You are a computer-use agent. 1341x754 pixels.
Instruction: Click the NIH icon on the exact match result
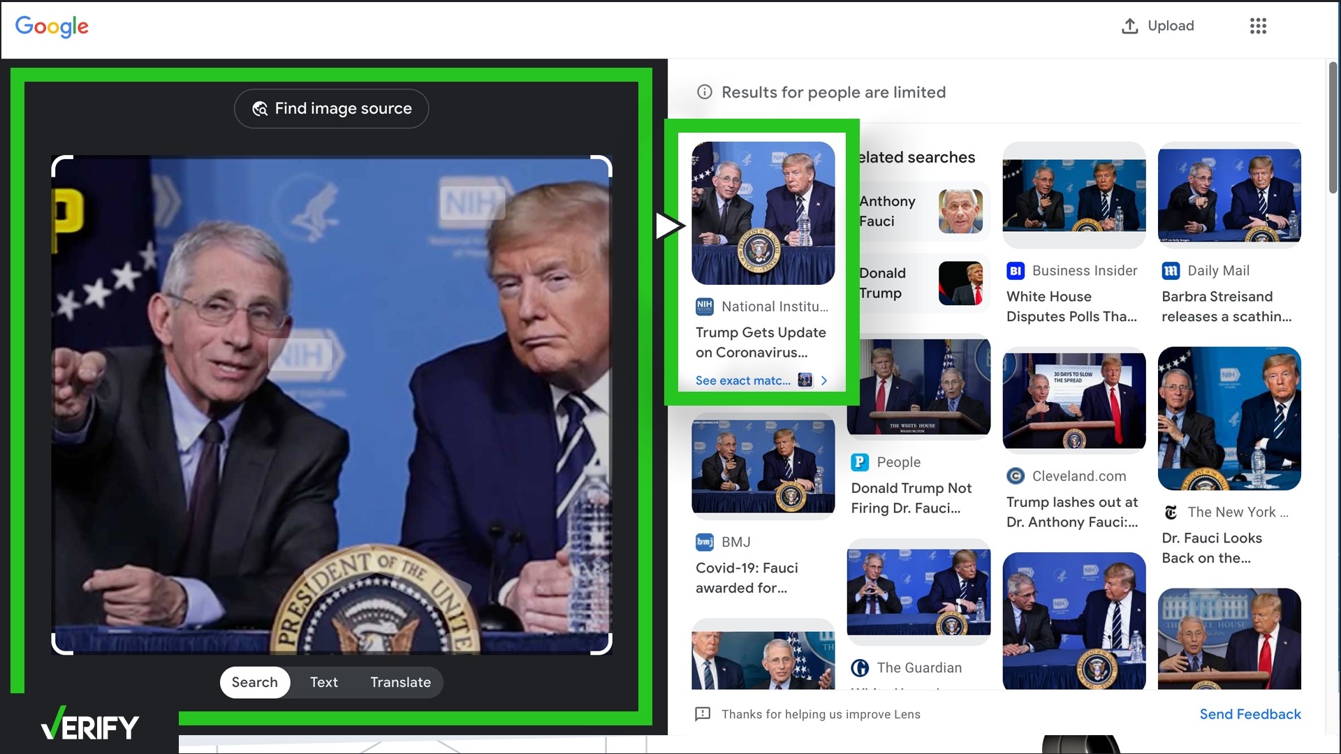(704, 306)
